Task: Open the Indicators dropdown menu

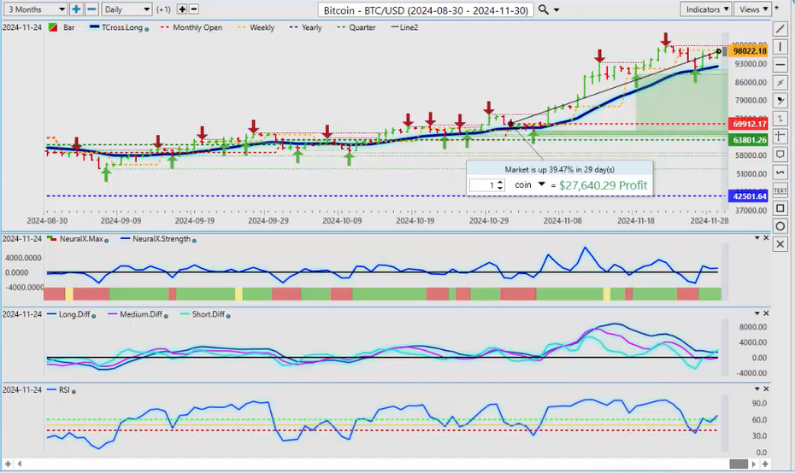Action: 706,9
